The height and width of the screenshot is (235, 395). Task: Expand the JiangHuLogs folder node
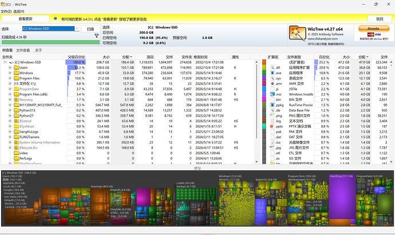[10, 132]
